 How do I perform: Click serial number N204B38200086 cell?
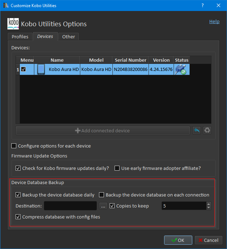pos(130,70)
